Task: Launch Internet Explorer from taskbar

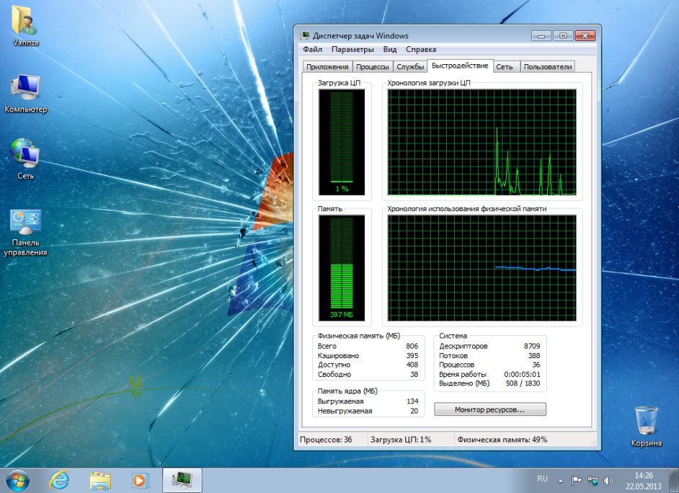Action: (59, 480)
